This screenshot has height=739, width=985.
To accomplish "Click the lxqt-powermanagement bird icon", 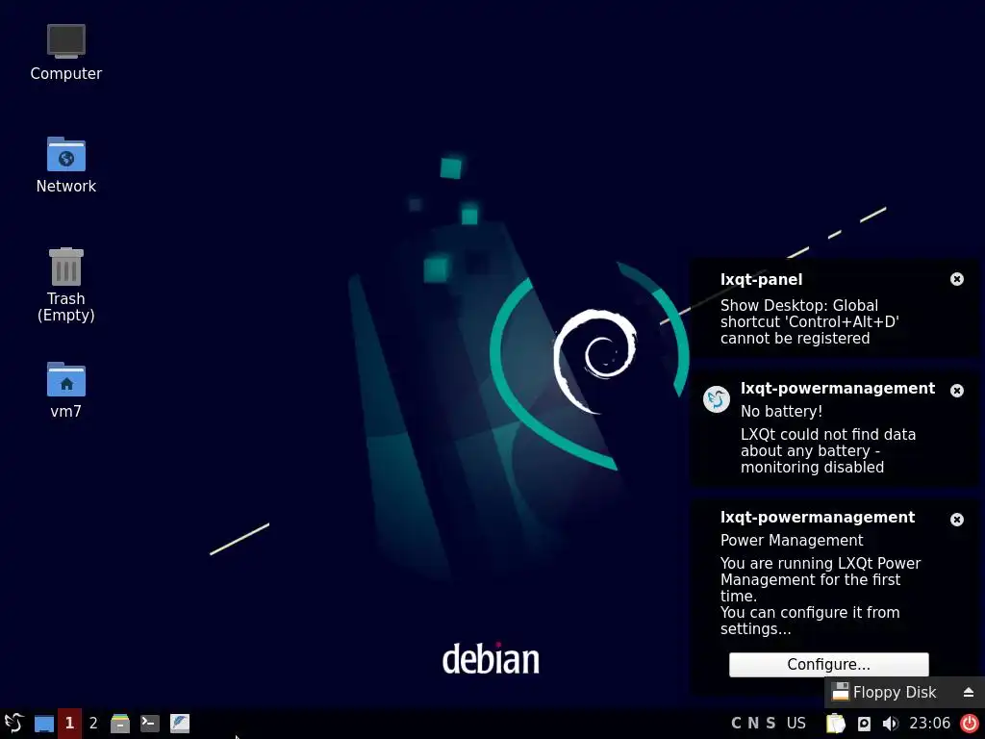I will point(716,399).
